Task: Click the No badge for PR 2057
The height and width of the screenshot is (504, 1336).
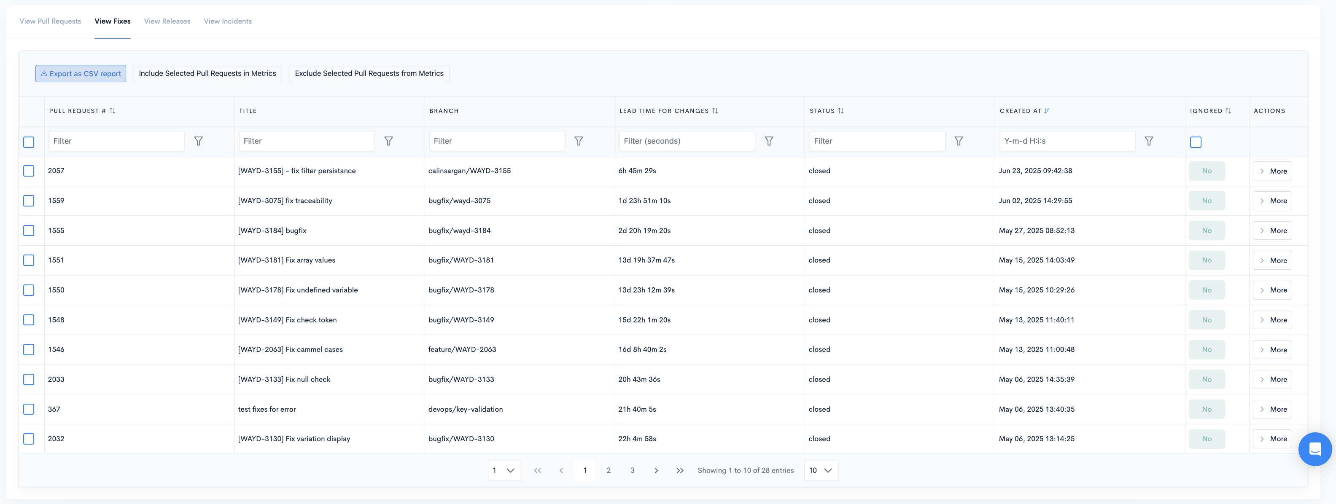Action: click(x=1207, y=171)
